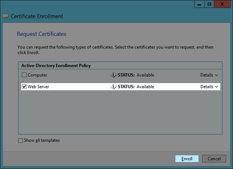
Task: Click the Certificate Enrollment title icon
Action: pos(6,16)
